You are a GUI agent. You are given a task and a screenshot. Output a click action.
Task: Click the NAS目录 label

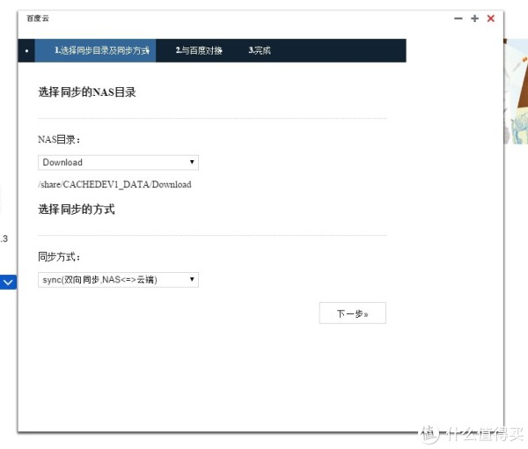(x=59, y=139)
